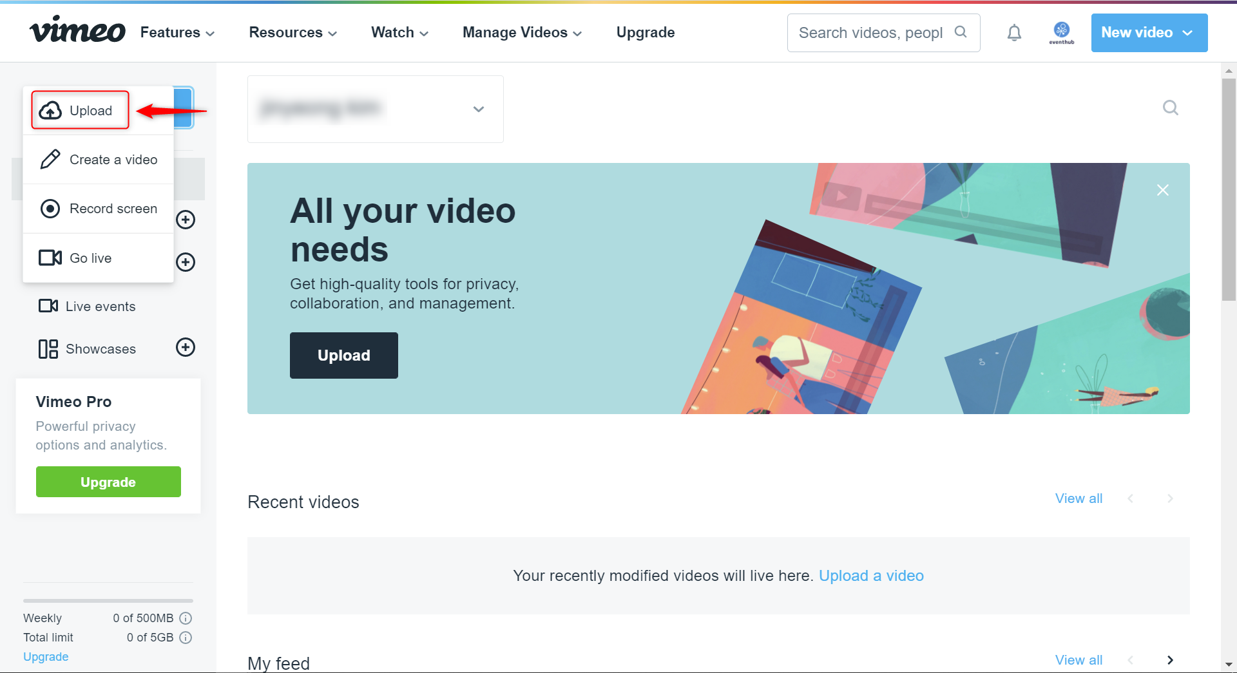Image resolution: width=1237 pixels, height=673 pixels.
Task: Open the New video dropdown button
Action: (1149, 33)
